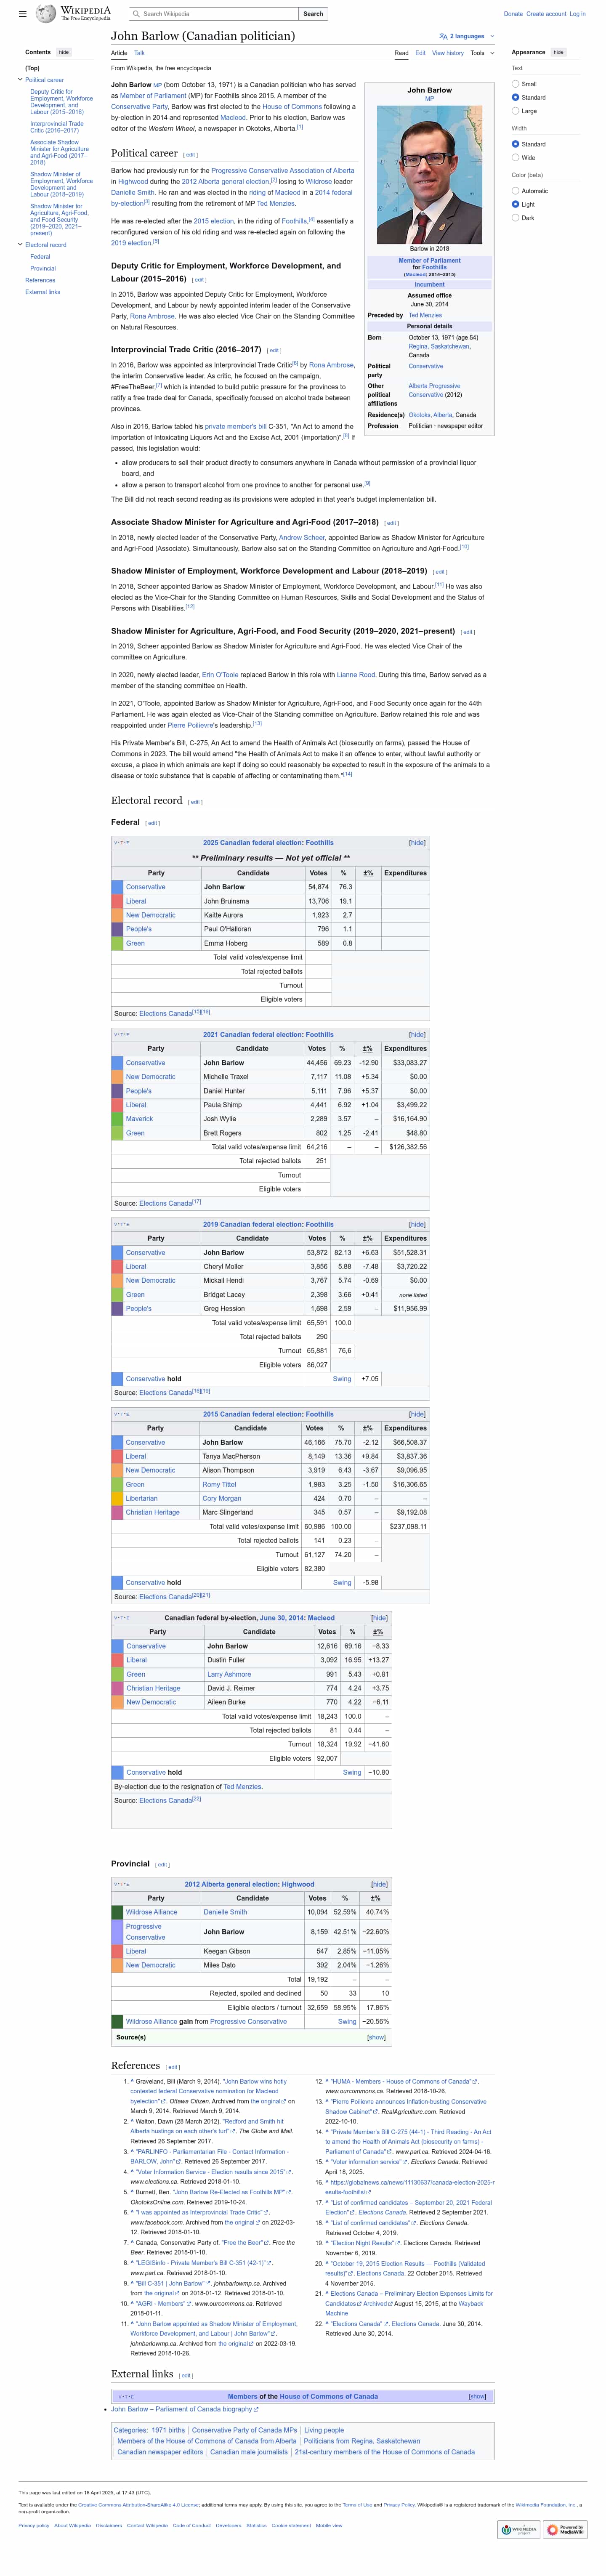Select the Large text size option
Screen dimensions: 606x2576
[x=515, y=111]
